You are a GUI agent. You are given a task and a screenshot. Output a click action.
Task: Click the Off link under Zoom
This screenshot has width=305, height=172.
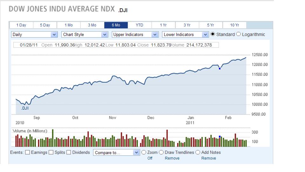(150, 158)
